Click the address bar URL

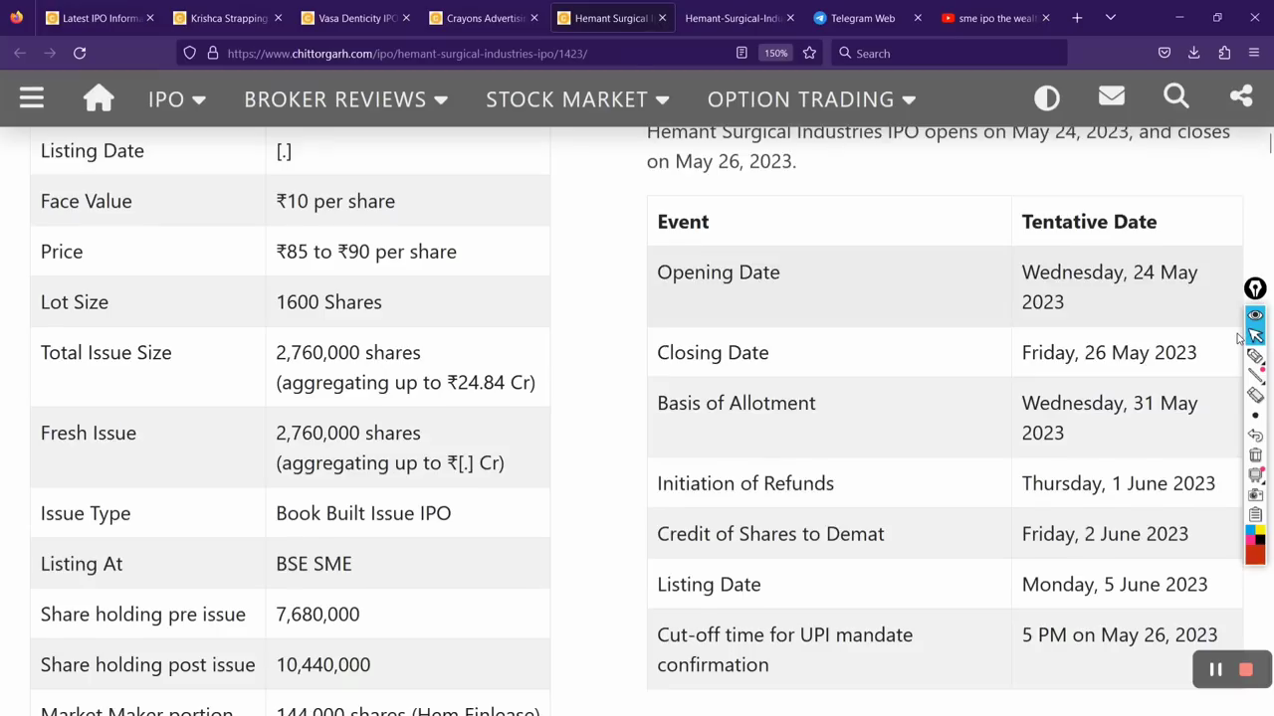click(407, 54)
